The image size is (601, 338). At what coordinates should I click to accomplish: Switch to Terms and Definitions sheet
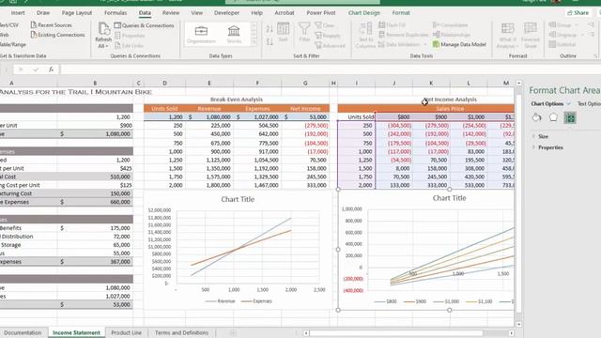(x=181, y=332)
